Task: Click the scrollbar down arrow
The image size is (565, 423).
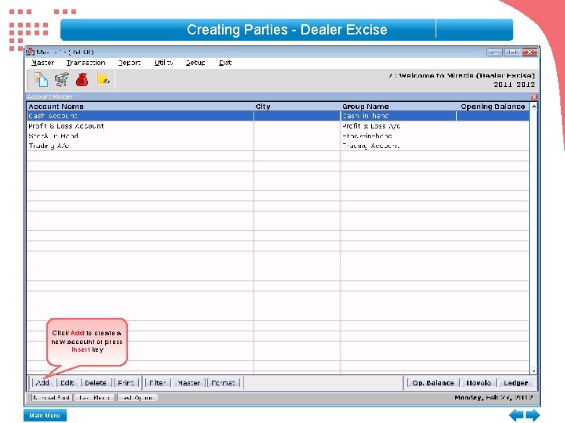Action: click(x=534, y=371)
